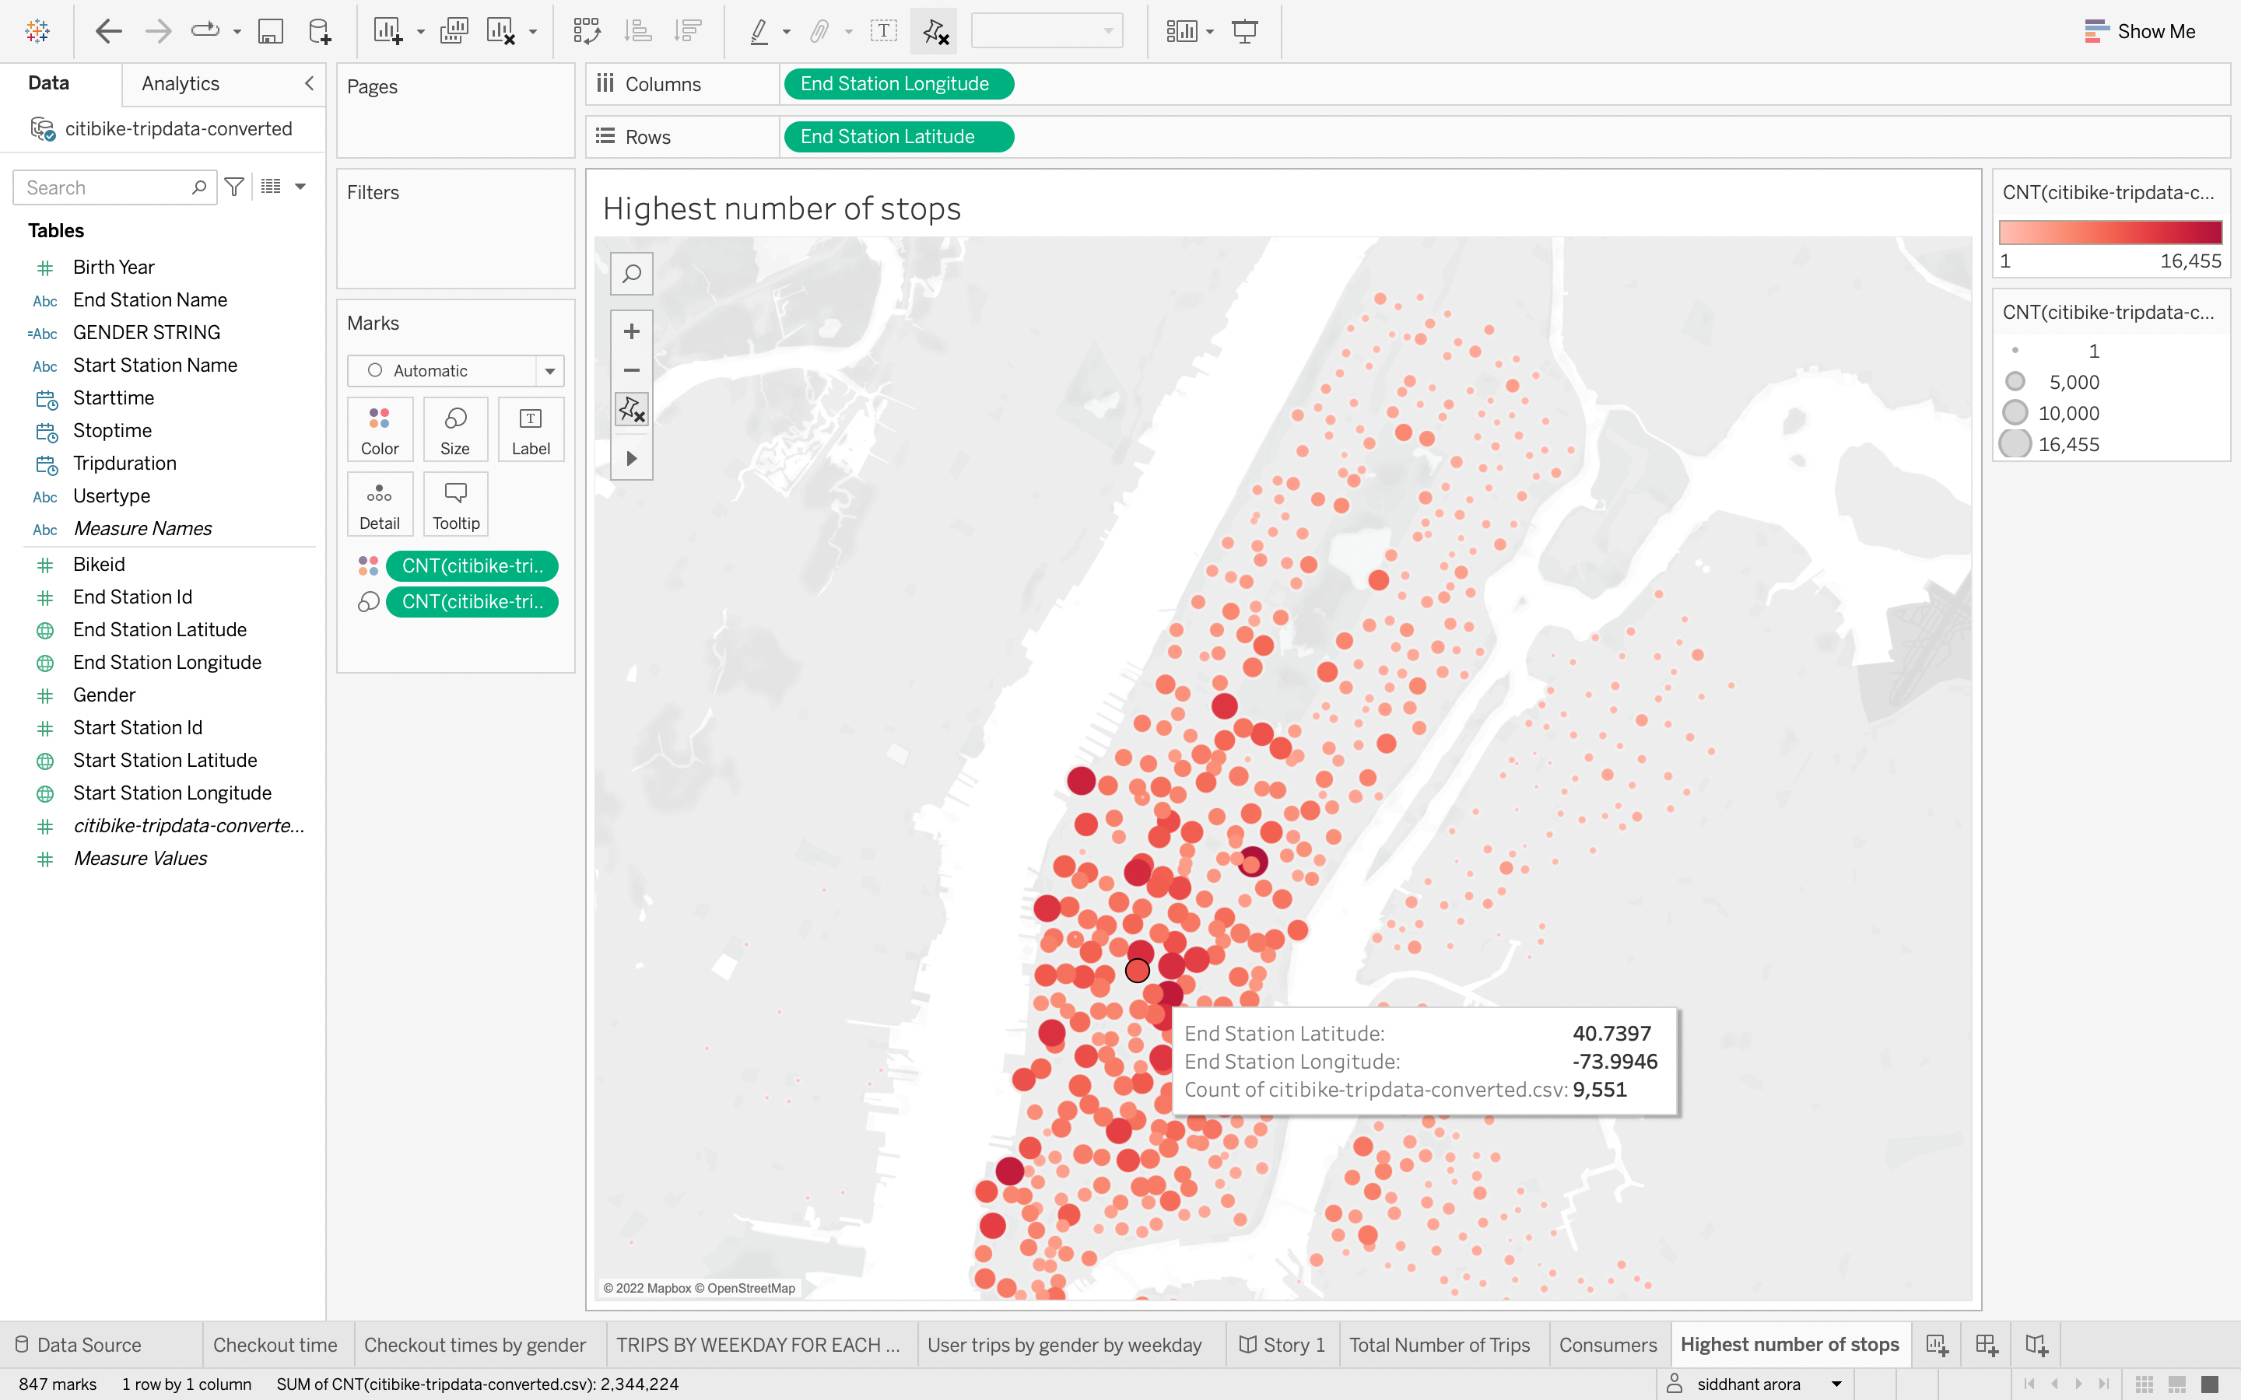This screenshot has width=2241, height=1400.
Task: Switch to filmstrip view in status bar
Action: pos(2177,1384)
